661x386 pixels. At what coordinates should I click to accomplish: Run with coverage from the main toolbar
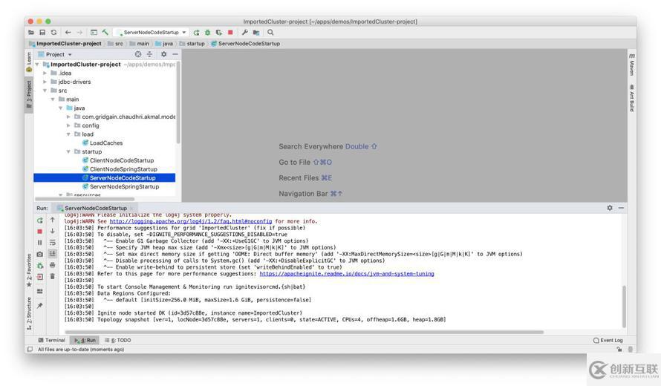[x=219, y=33]
